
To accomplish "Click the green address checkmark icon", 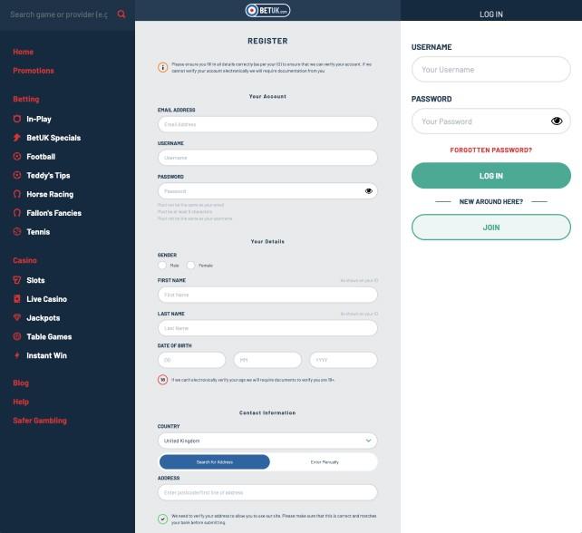I will pyautogui.click(x=162, y=518).
